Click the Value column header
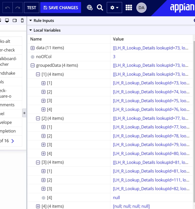The width and height of the screenshot is (195, 209). (118, 39)
